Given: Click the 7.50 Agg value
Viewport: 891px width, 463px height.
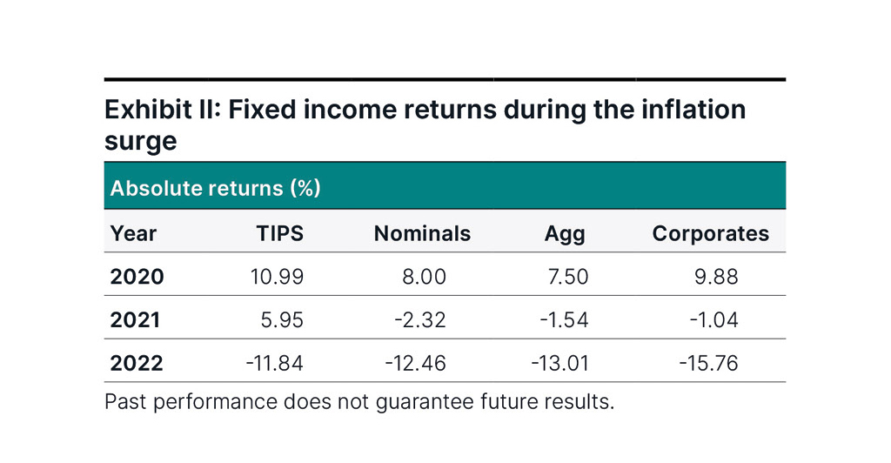Looking at the screenshot, I should 566,277.
